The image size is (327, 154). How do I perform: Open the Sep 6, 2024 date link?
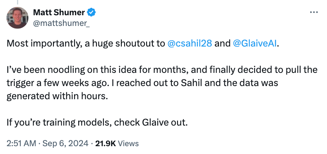tap(65, 143)
